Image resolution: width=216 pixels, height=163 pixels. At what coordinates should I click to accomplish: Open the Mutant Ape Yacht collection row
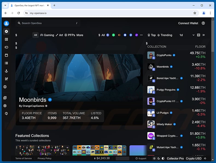tap(176, 147)
